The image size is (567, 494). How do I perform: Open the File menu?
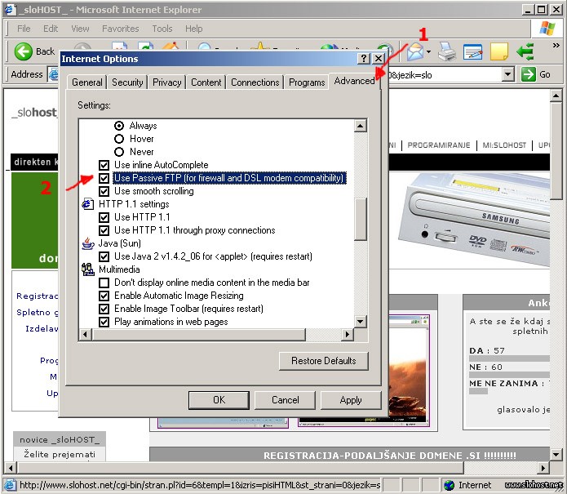pos(24,29)
